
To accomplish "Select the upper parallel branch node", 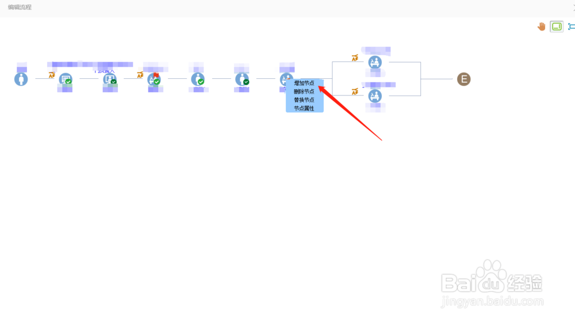I will (375, 62).
